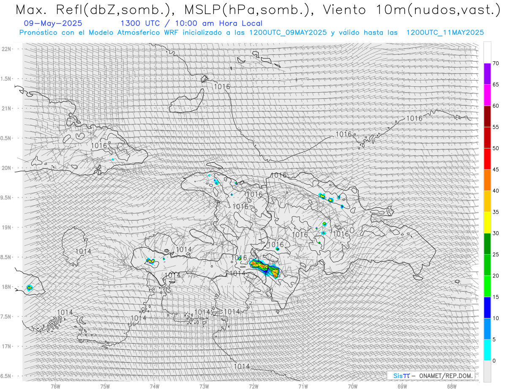
Task: Click the orange 40-45 dBZ colorbar segment
Action: 487,180
